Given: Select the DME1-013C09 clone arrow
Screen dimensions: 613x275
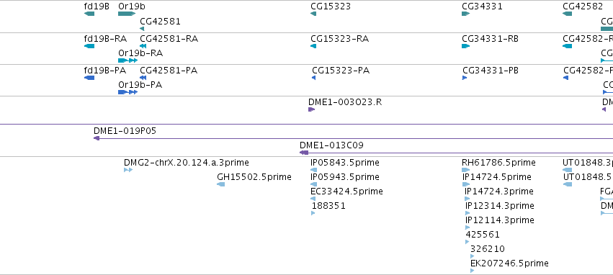Looking at the screenshot, I should [304, 153].
